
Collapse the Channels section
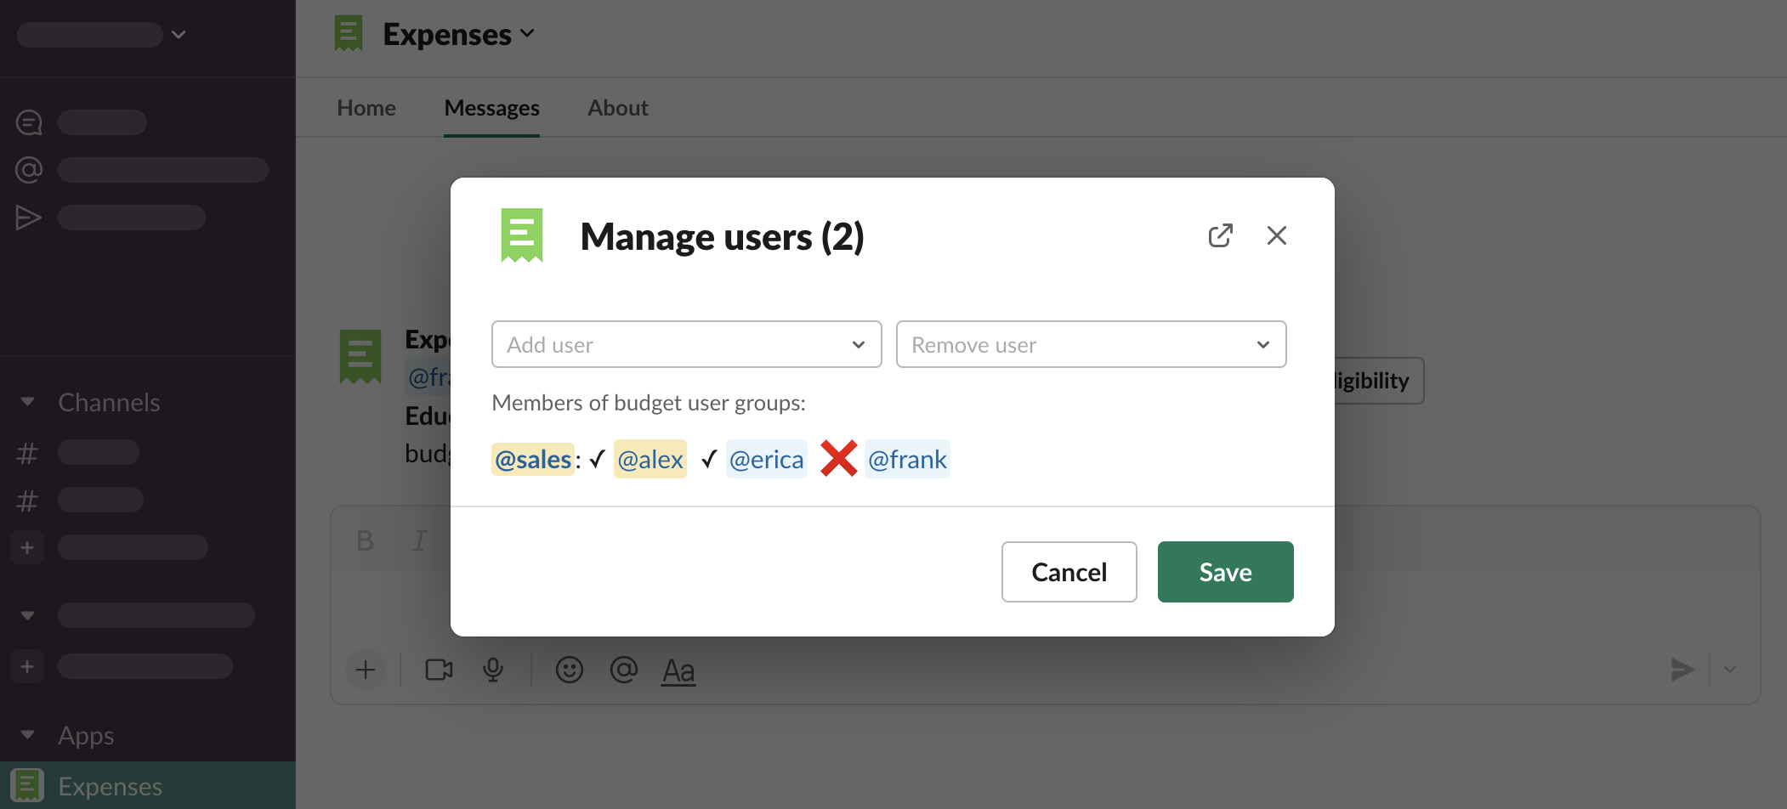tap(28, 402)
